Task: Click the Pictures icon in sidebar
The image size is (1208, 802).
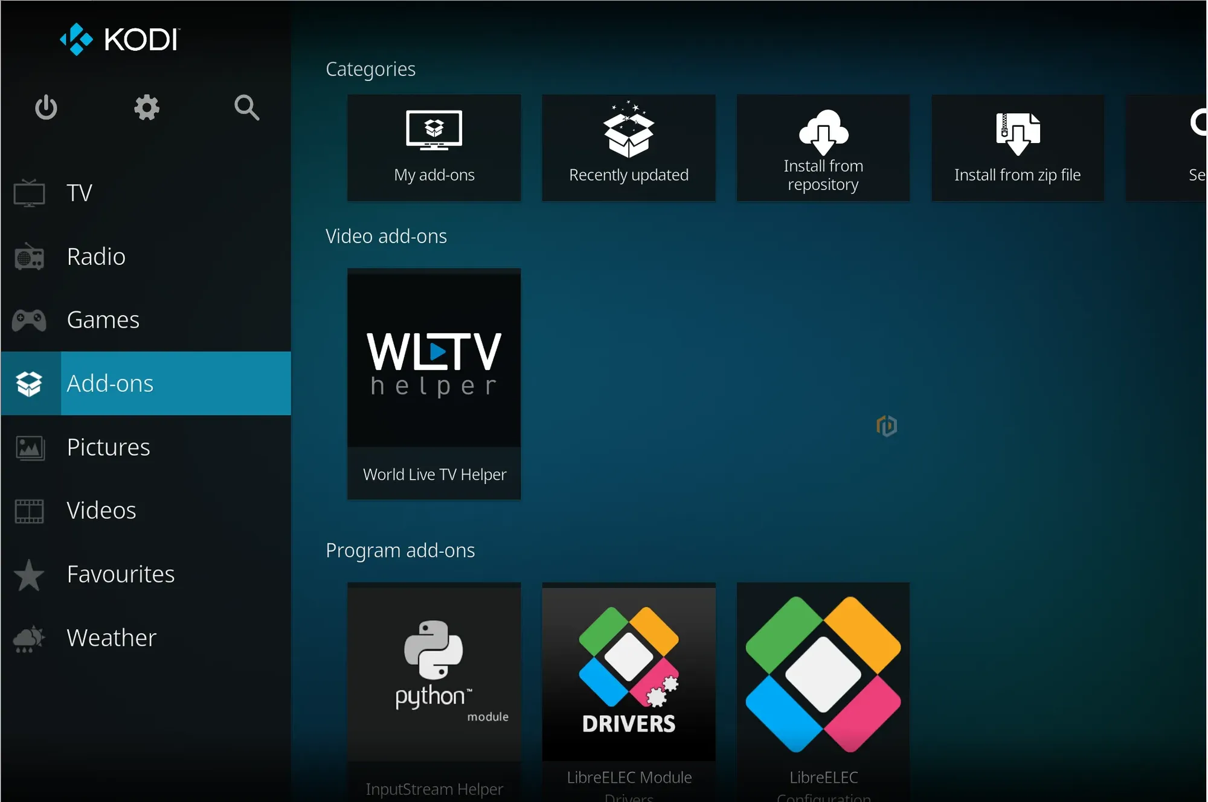Action: click(x=30, y=448)
